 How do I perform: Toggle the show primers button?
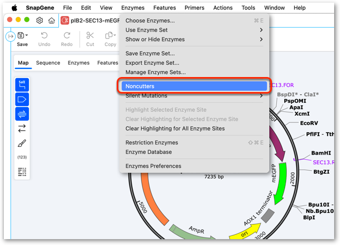pyautogui.click(x=22, y=114)
